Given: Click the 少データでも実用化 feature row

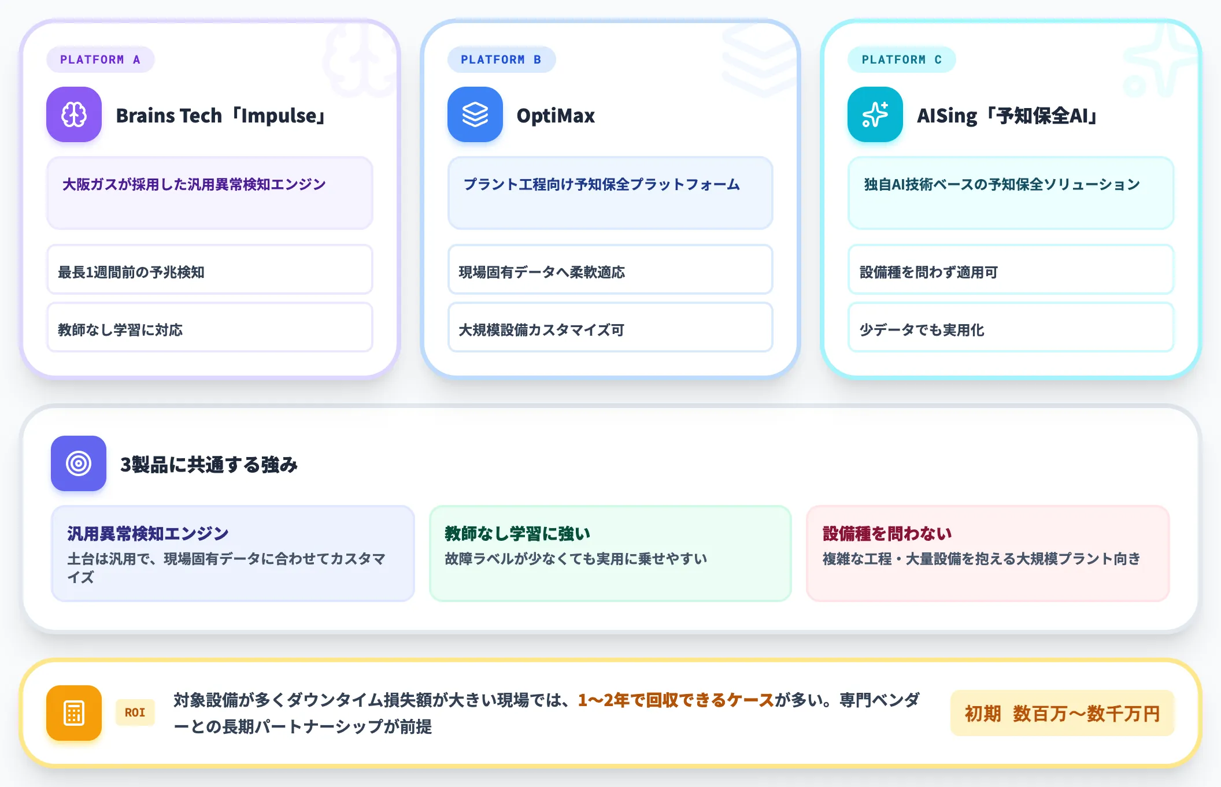Looking at the screenshot, I should tap(1011, 327).
